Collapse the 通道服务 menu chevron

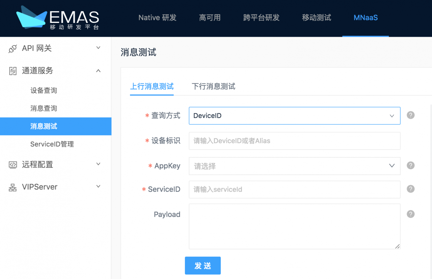pyautogui.click(x=98, y=71)
